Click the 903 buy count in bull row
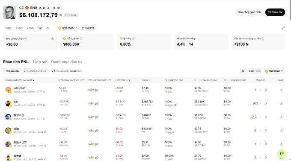 tap(255, 103)
